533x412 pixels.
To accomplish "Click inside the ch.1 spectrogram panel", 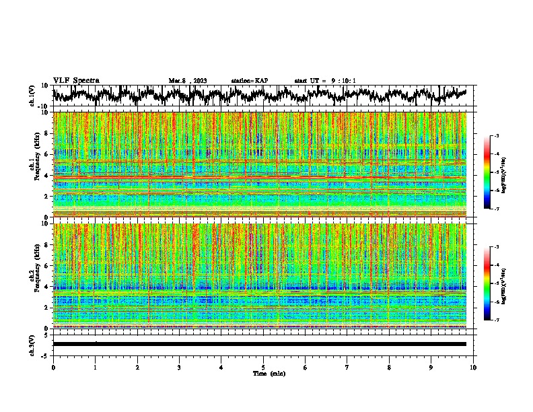I will point(259,164).
